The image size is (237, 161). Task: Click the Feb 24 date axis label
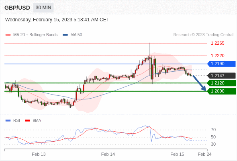tap(204, 154)
